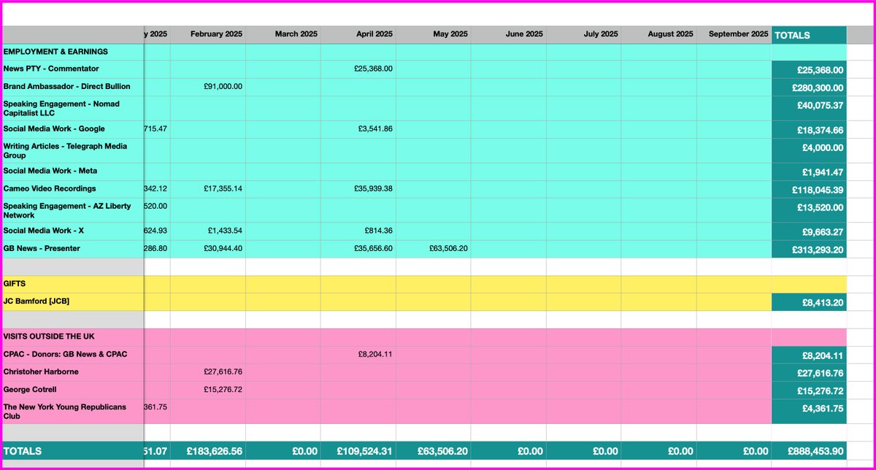Click the George Cotrell row label
876x470 pixels.
[x=30, y=390]
